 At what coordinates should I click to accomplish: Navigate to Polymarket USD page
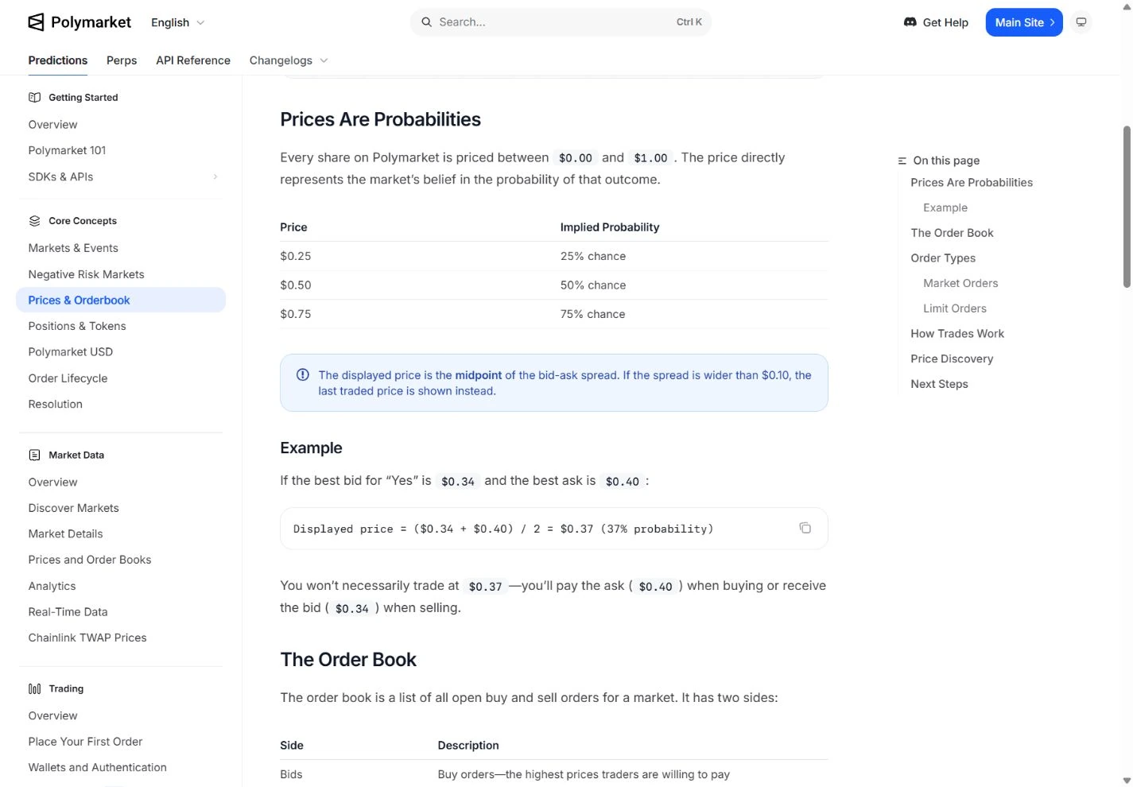(x=70, y=351)
